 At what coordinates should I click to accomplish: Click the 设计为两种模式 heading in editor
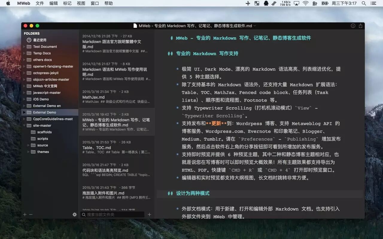pyautogui.click(x=193, y=193)
